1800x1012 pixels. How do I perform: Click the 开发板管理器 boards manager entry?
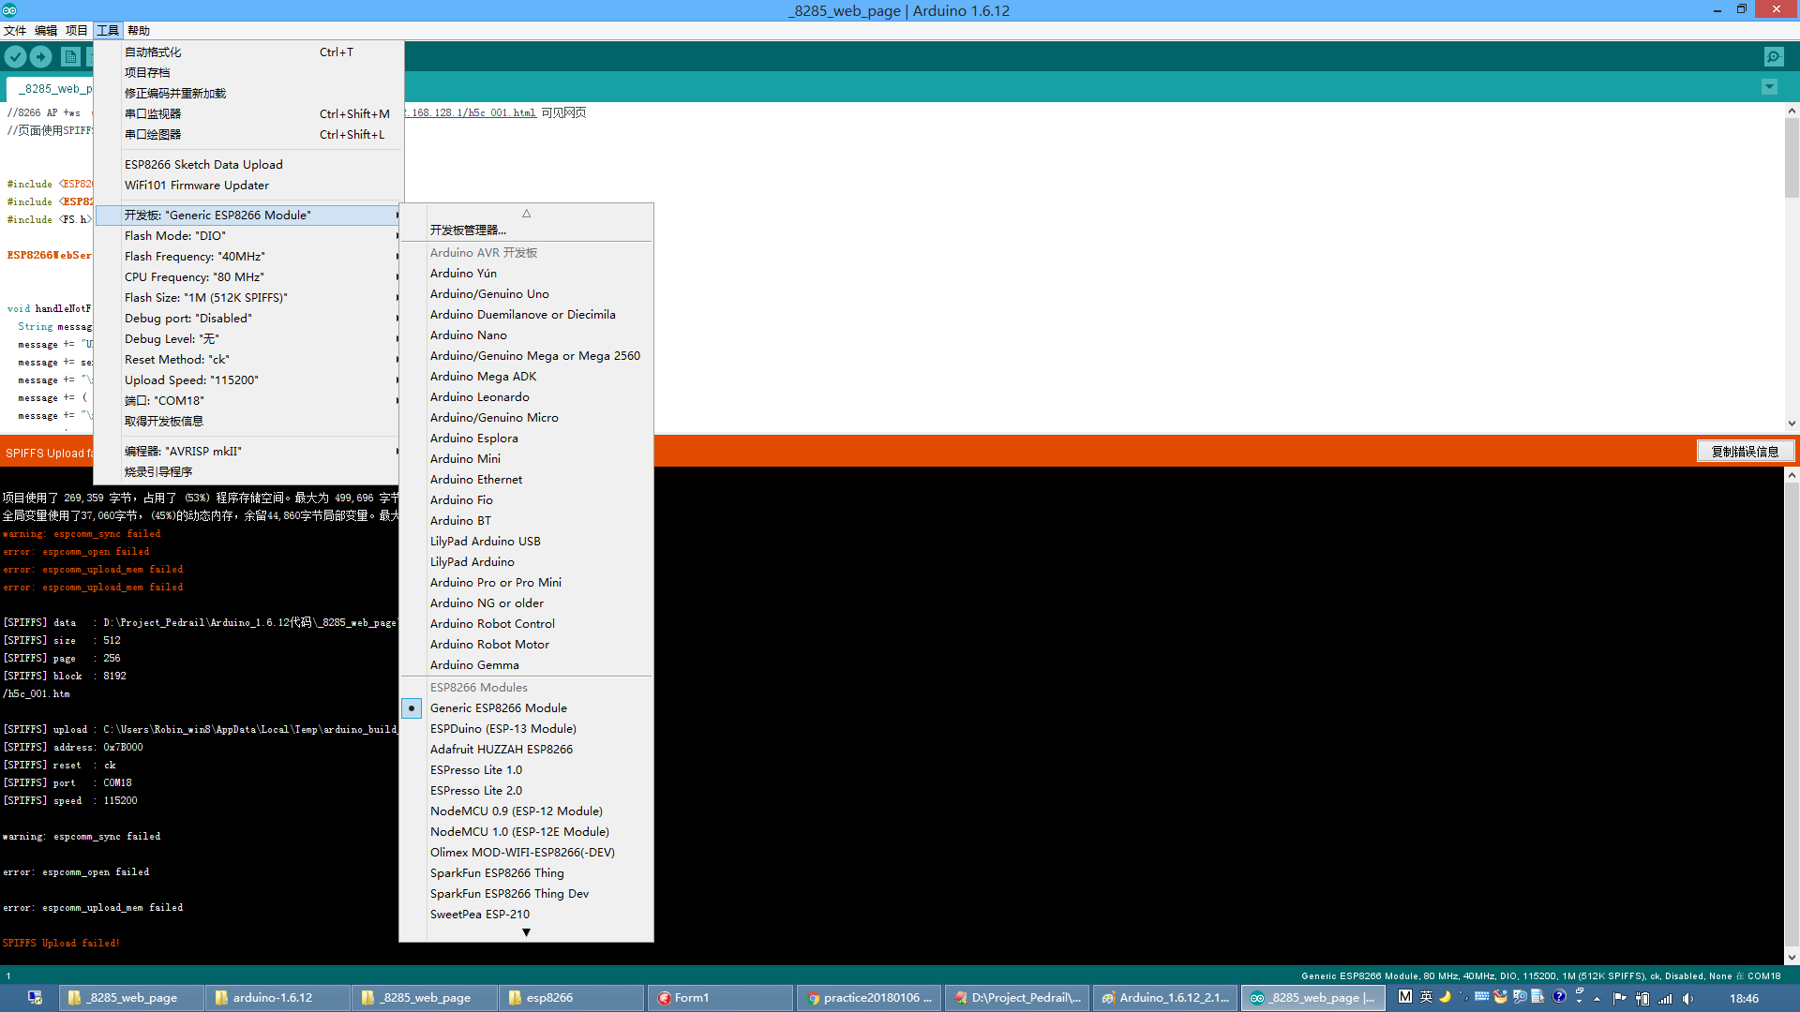pyautogui.click(x=468, y=231)
